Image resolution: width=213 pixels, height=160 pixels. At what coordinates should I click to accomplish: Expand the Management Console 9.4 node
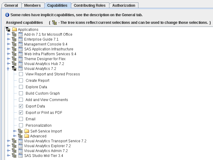[x=8, y=44]
